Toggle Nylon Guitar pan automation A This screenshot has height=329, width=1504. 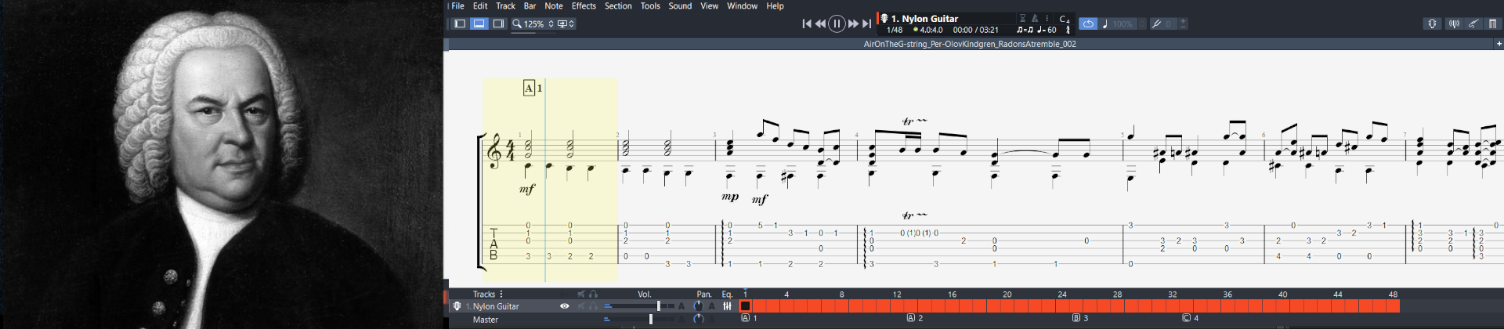tap(712, 306)
